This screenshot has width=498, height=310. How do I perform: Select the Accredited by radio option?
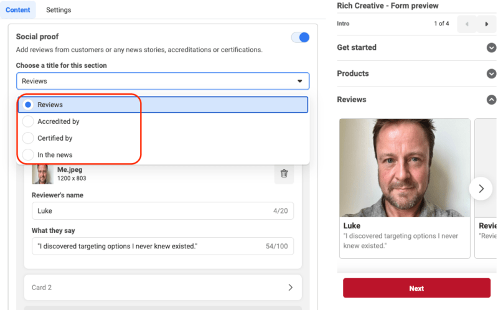click(29, 121)
